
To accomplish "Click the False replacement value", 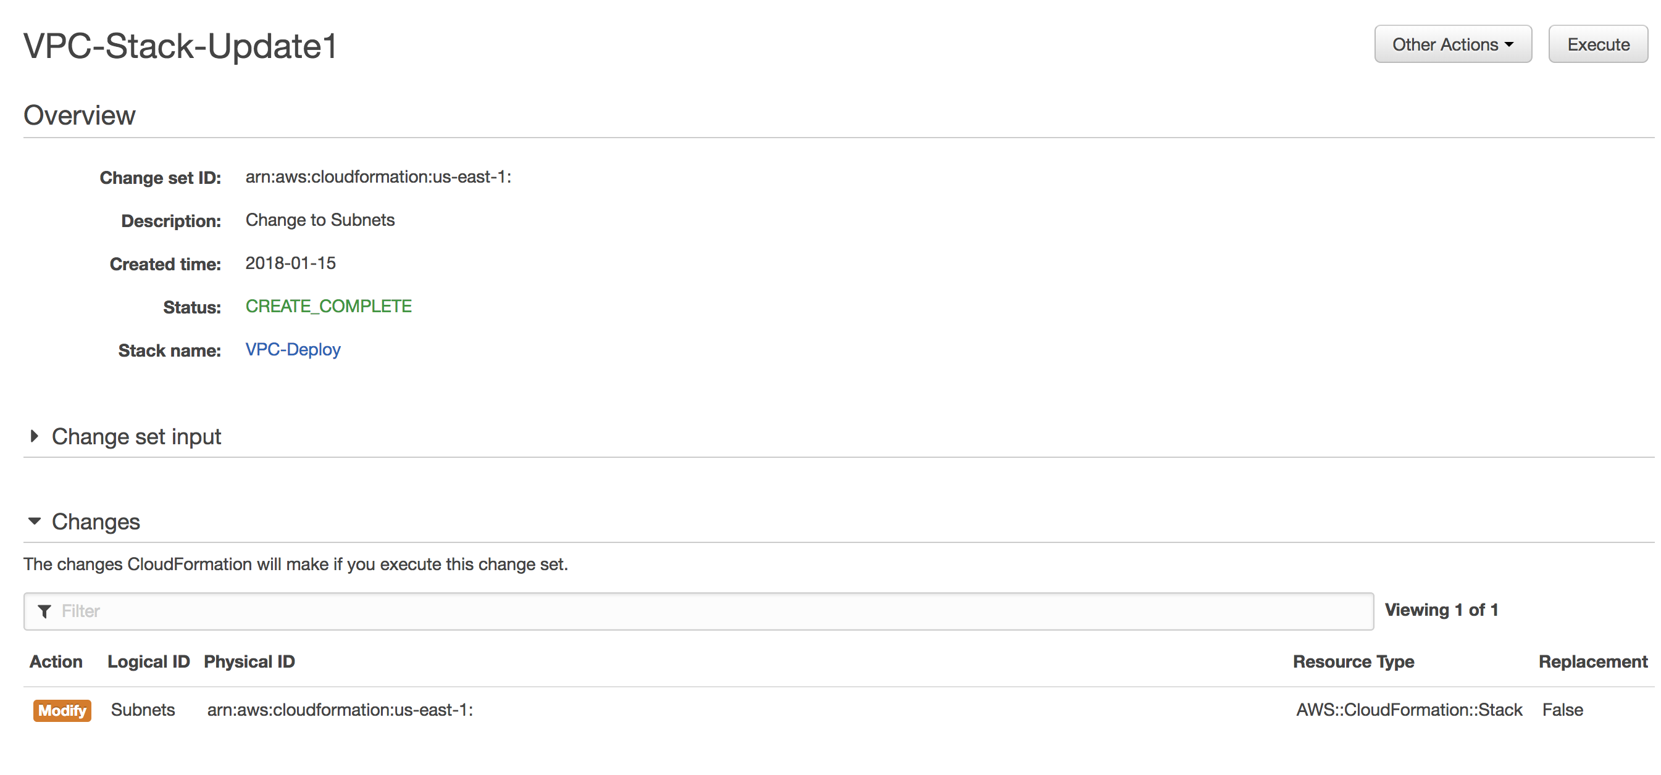I will coord(1562,710).
